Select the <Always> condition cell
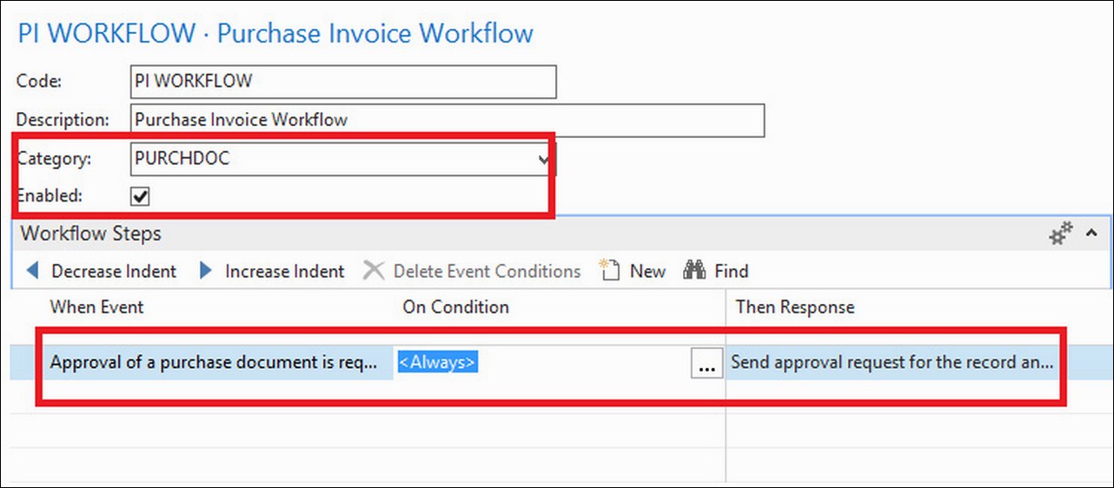 point(544,363)
